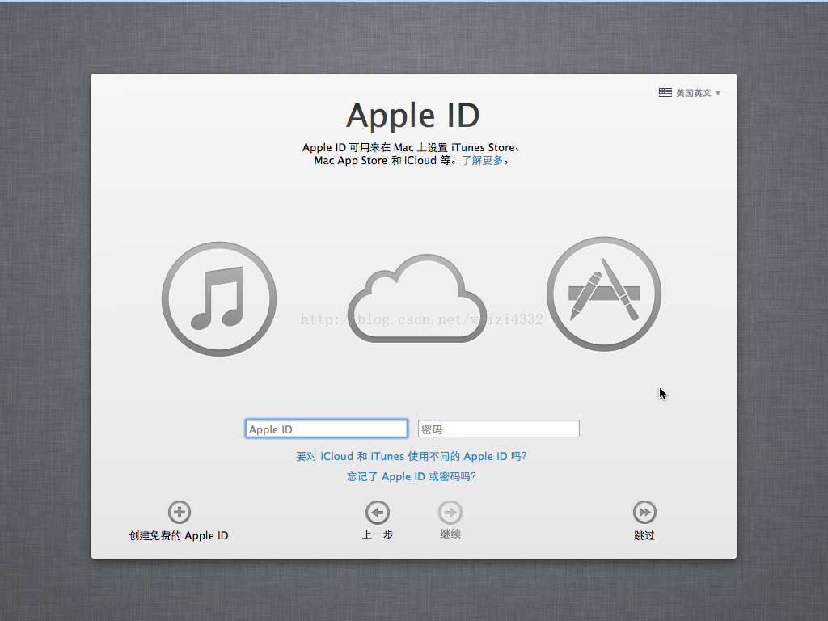Viewport: 828px width, 621px height.
Task: Click the Mac App Store icon
Action: pos(604,294)
